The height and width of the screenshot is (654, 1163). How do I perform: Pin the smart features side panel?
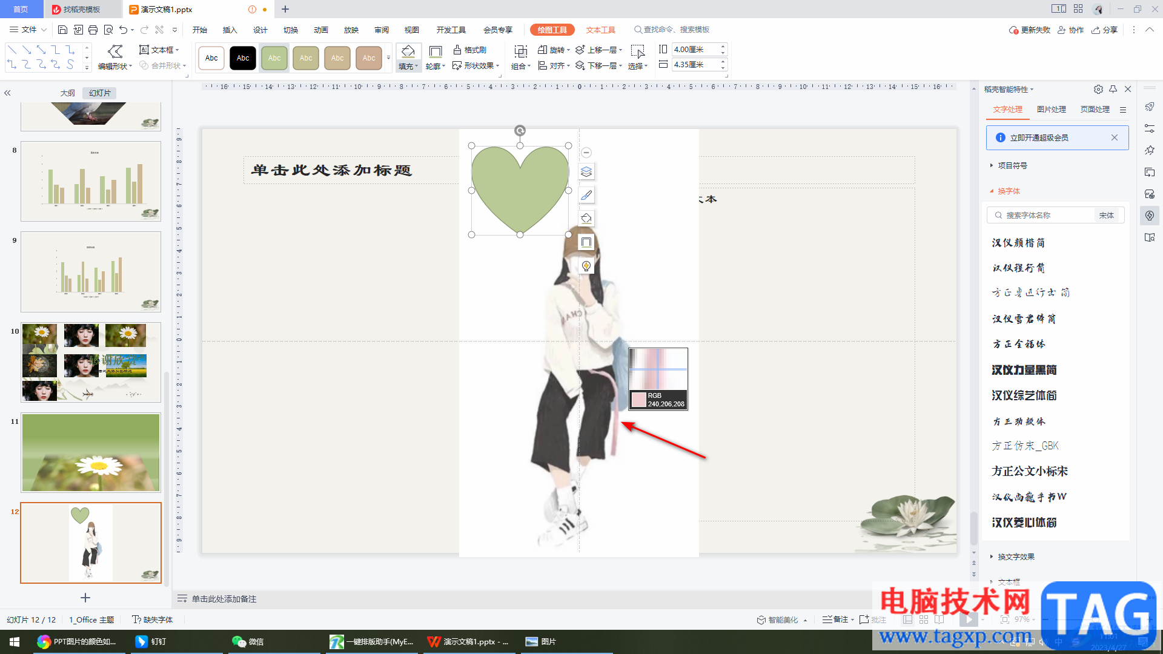(x=1113, y=89)
